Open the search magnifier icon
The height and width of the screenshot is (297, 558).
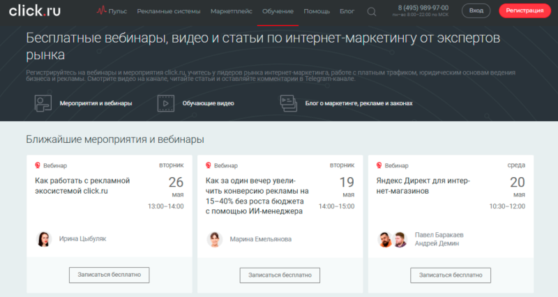click(372, 12)
